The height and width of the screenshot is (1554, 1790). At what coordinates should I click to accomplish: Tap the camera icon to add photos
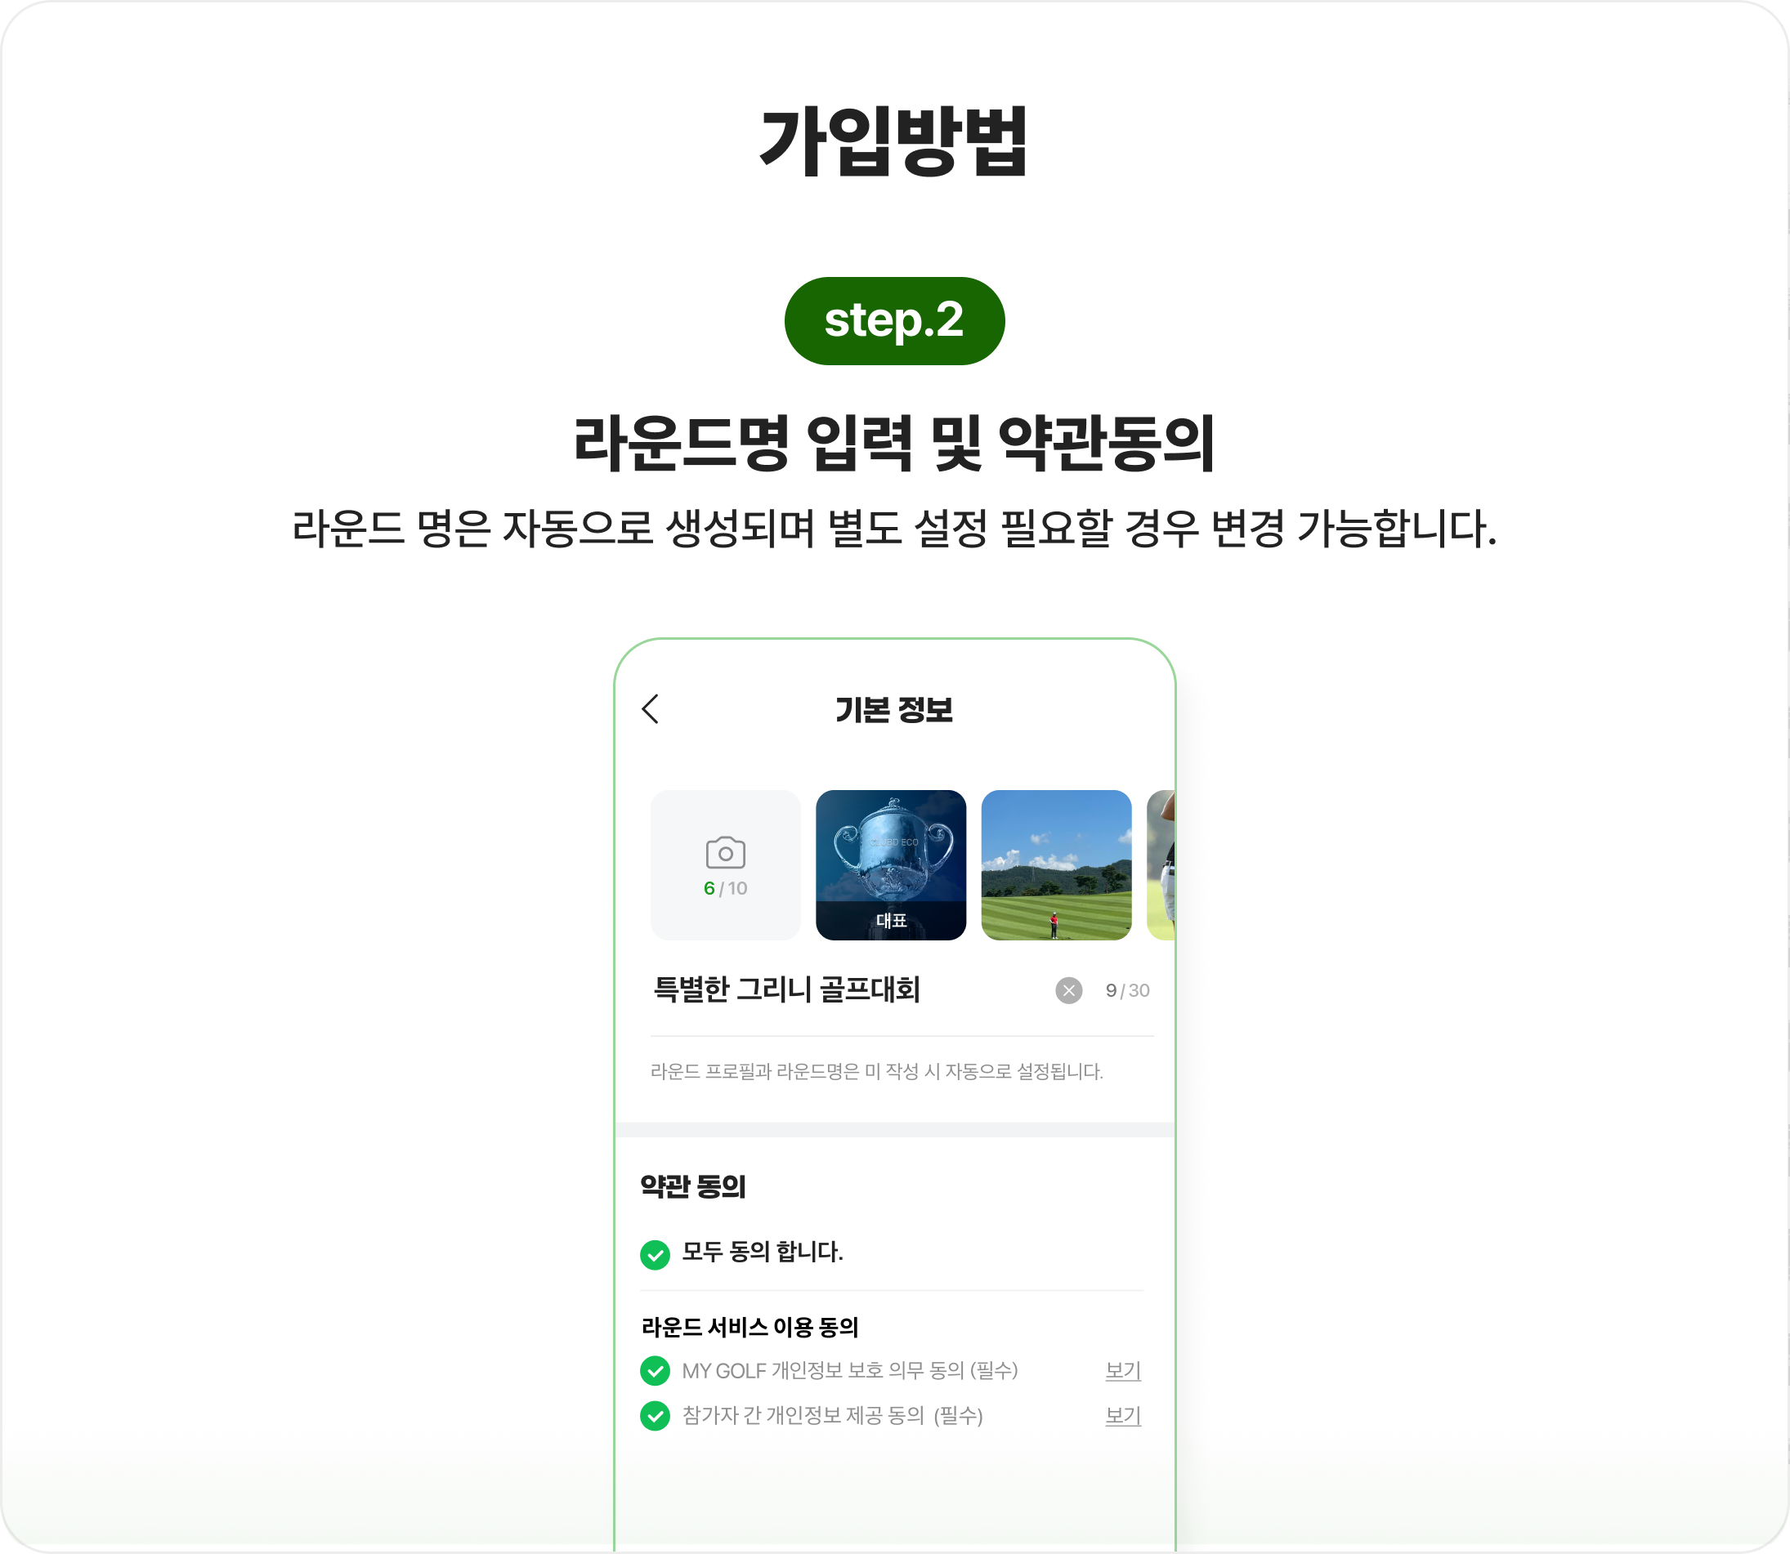[725, 851]
